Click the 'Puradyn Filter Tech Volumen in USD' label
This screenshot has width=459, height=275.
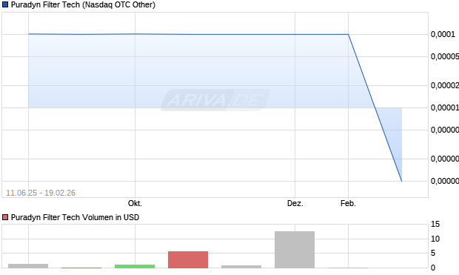tap(75, 217)
